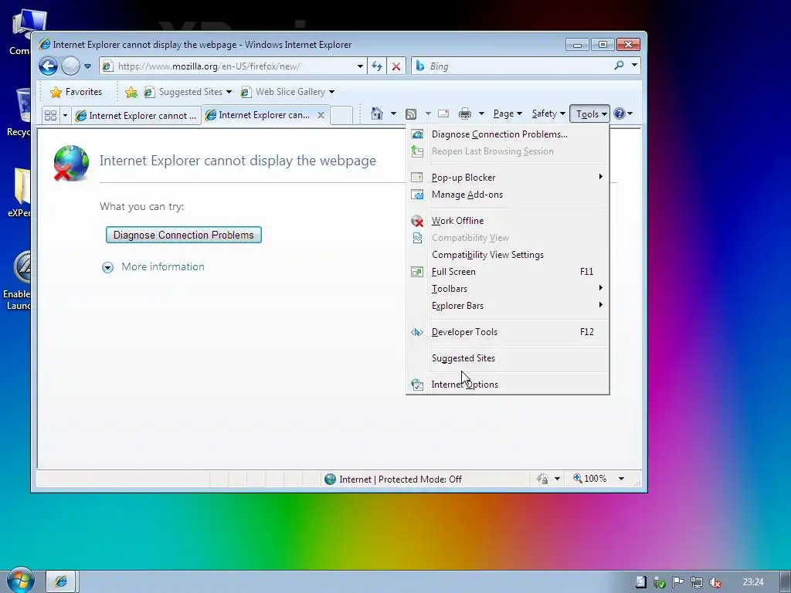The height and width of the screenshot is (593, 791).
Task: Click the Refresh page icon
Action: pos(377,66)
